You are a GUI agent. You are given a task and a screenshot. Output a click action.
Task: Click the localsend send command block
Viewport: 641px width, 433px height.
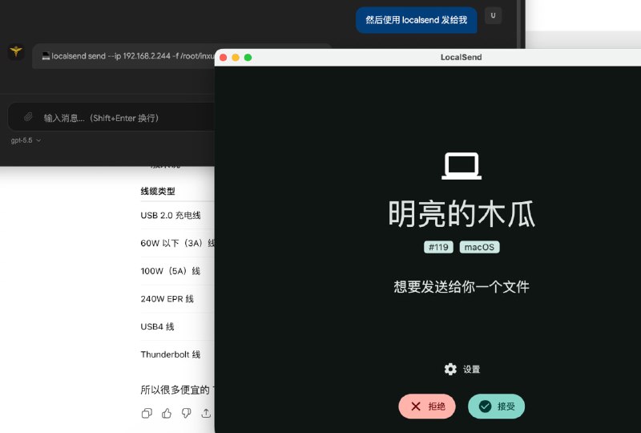123,56
